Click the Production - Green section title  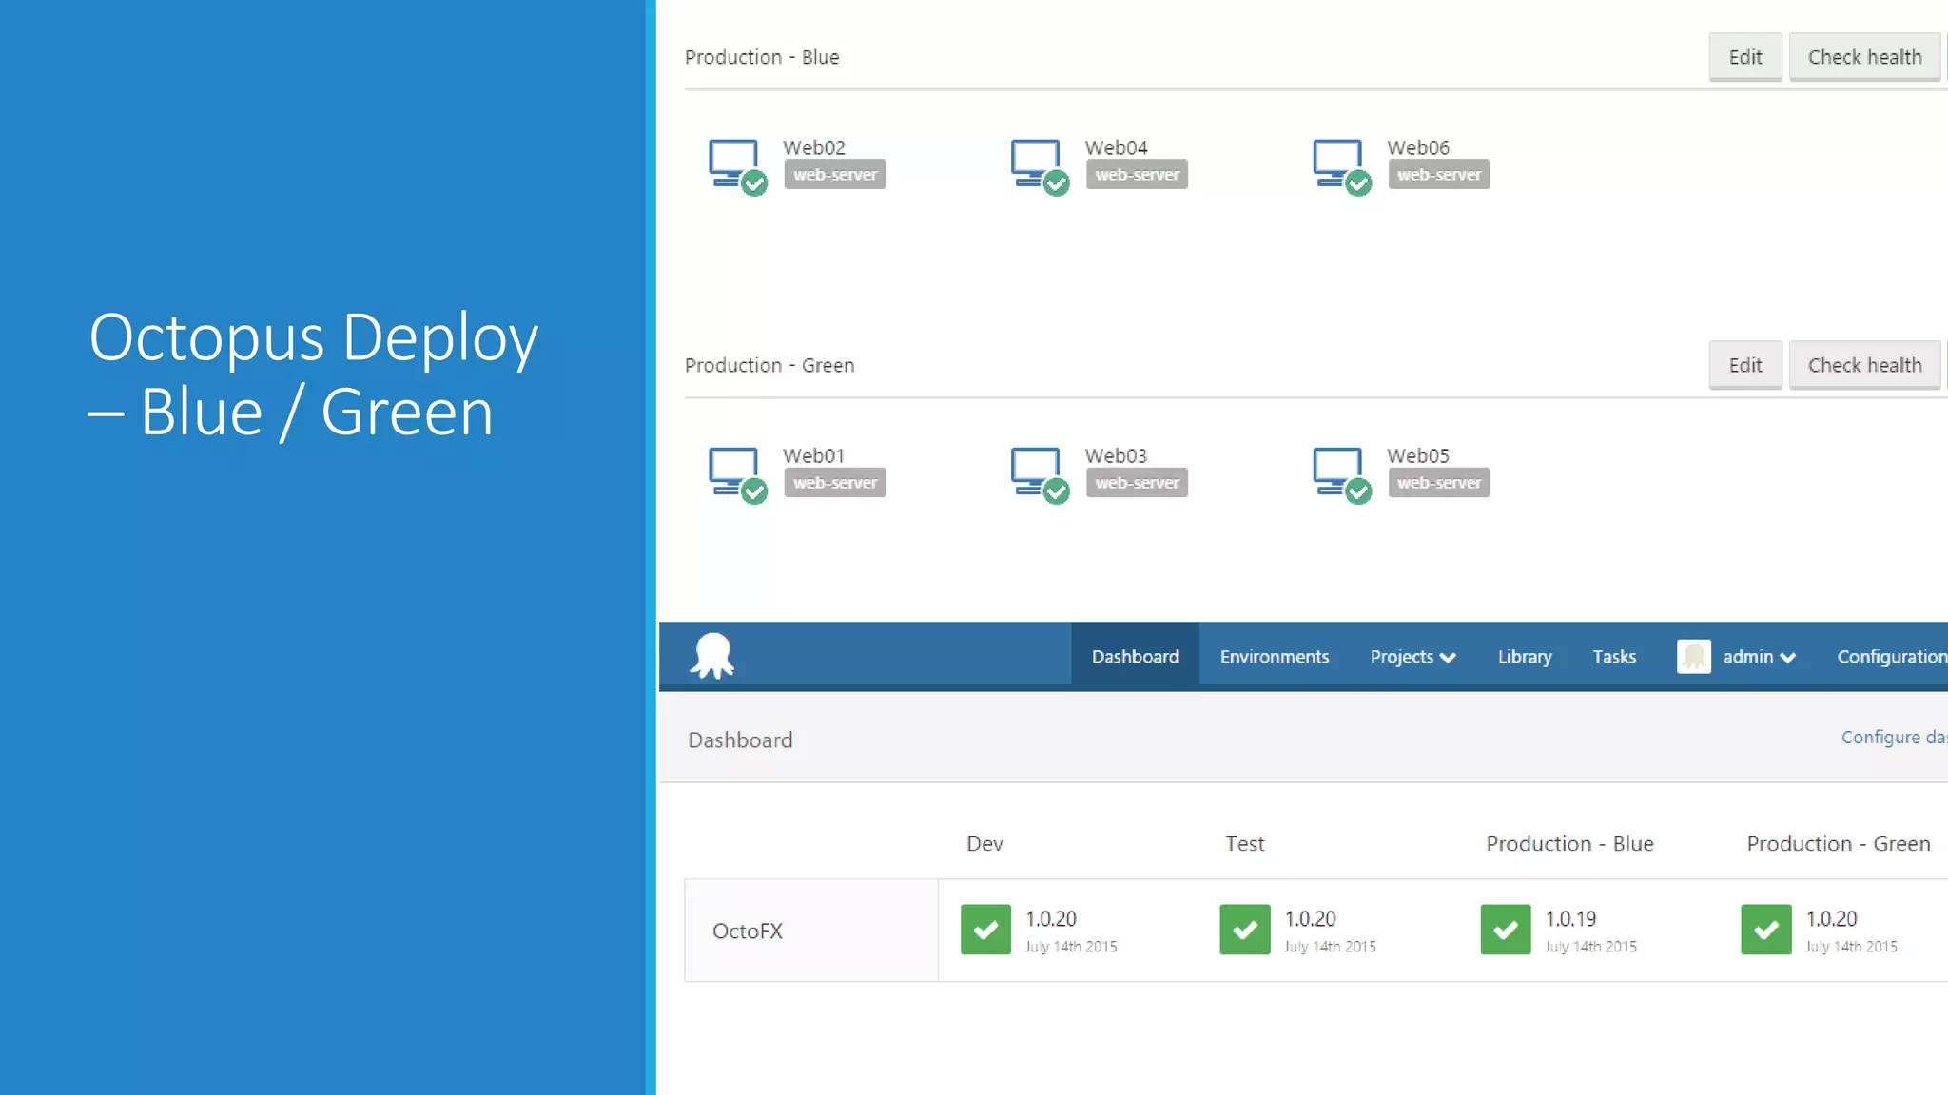(x=769, y=365)
